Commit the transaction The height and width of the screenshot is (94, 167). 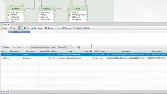(67, 28)
